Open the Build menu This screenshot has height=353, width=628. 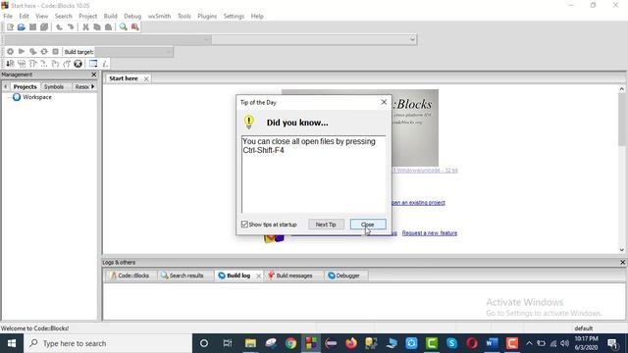[x=111, y=16]
